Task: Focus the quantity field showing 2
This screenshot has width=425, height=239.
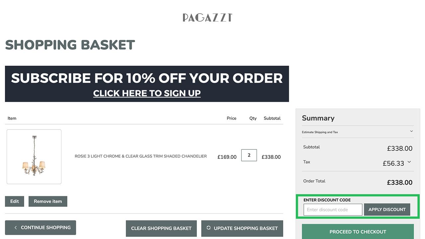Action: tap(249, 155)
